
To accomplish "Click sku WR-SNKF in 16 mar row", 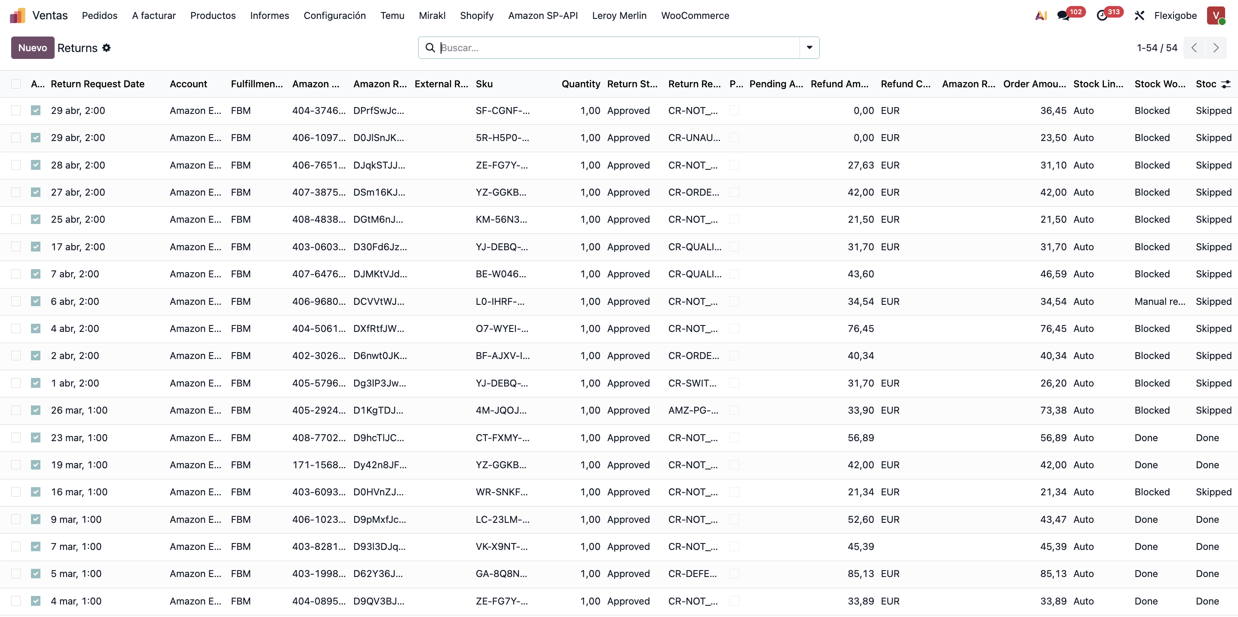I will pos(501,491).
